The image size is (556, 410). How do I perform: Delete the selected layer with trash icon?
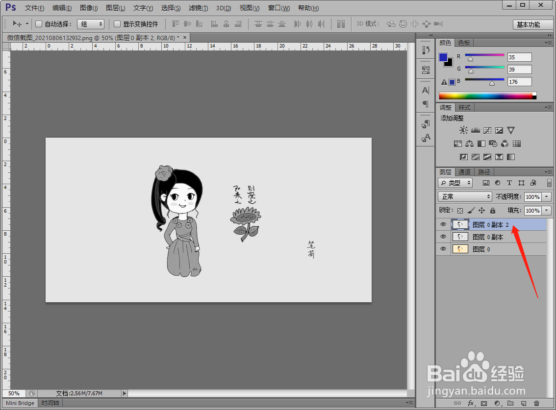[x=536, y=403]
